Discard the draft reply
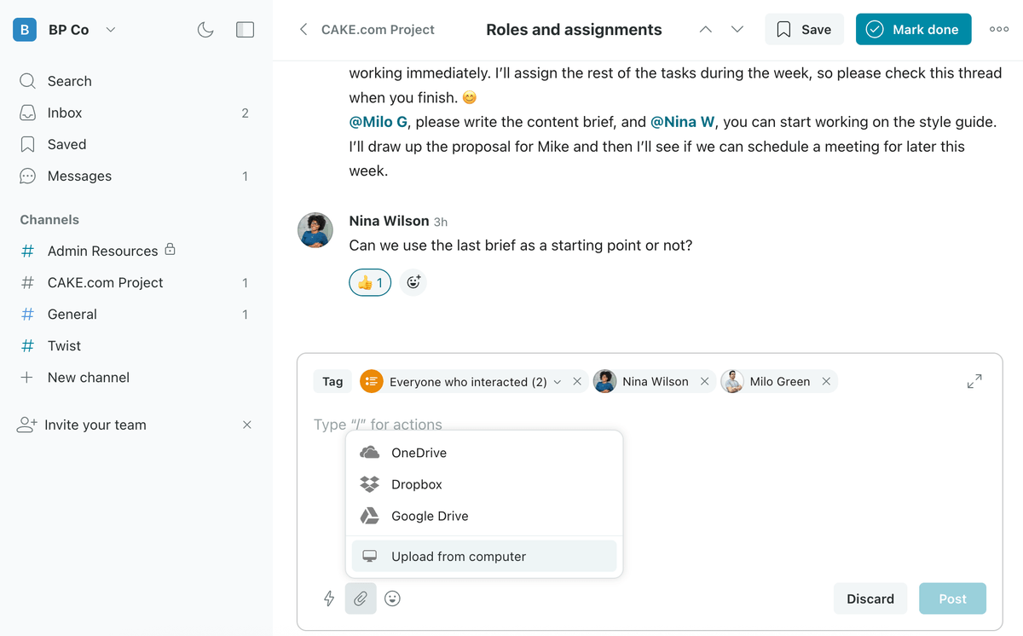 point(870,598)
